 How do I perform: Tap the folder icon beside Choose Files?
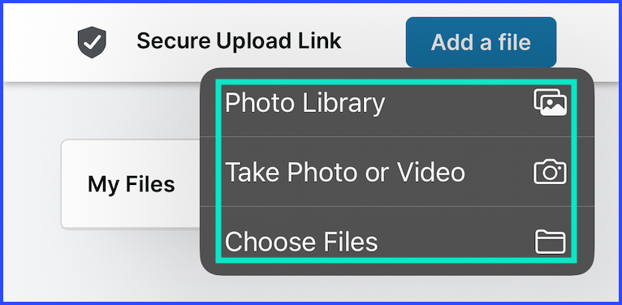point(550,241)
